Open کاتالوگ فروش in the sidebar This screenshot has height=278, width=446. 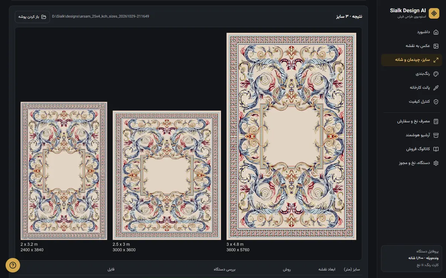[x=412, y=149]
